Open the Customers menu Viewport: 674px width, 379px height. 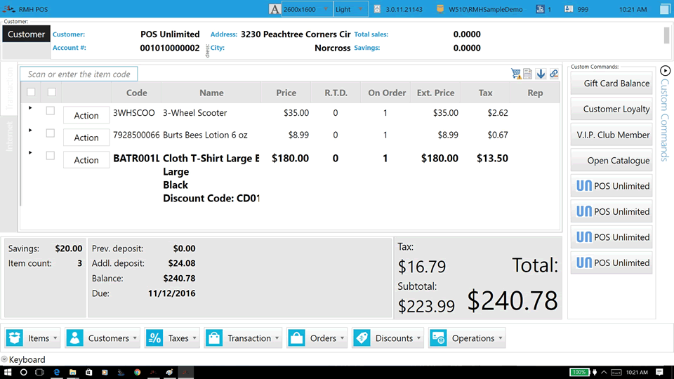click(103, 338)
